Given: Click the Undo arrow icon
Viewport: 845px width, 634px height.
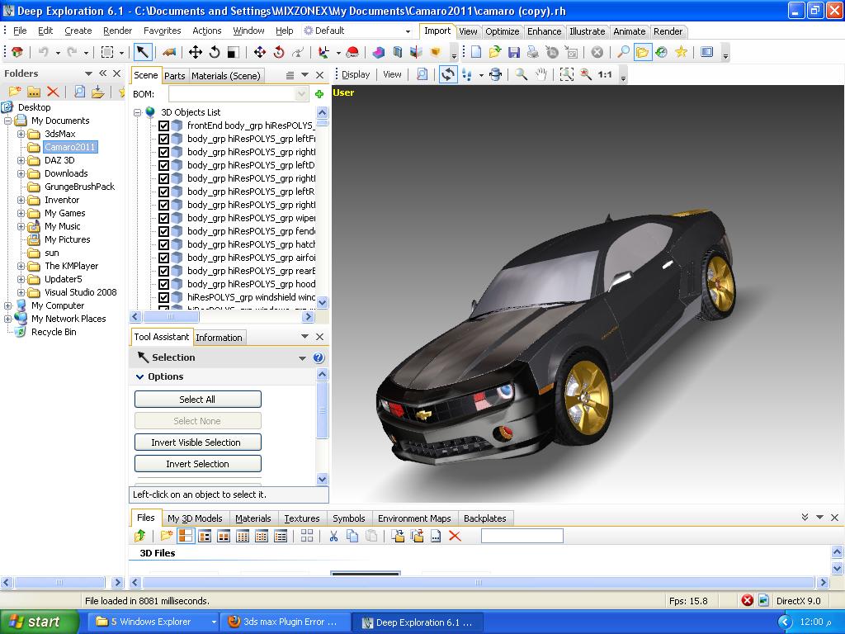Looking at the screenshot, I should click(43, 52).
